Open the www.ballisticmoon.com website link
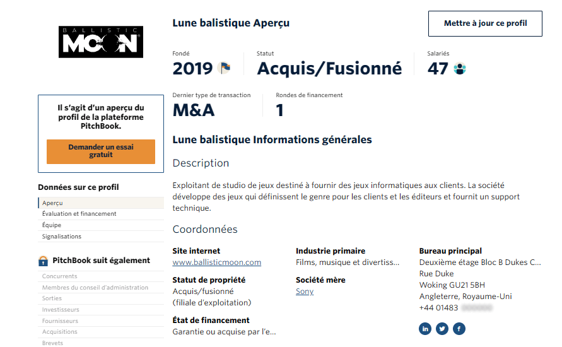The image size is (562, 347). coord(217,262)
